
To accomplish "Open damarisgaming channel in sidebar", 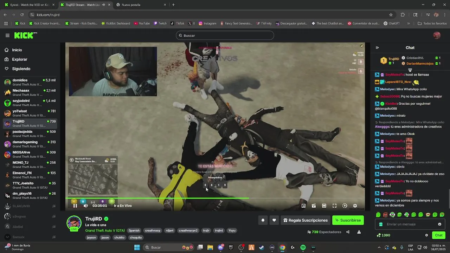I will click(x=30, y=144).
